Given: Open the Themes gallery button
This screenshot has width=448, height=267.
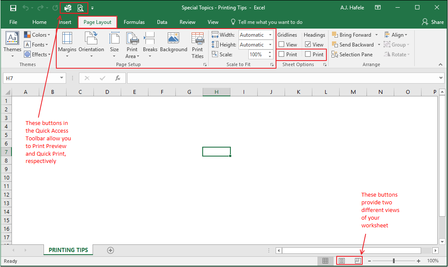Looking at the screenshot, I should (x=12, y=44).
